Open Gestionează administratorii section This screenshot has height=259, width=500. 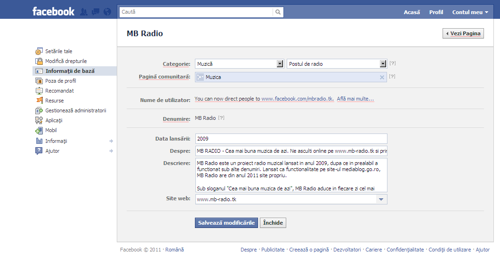pyautogui.click(x=76, y=110)
